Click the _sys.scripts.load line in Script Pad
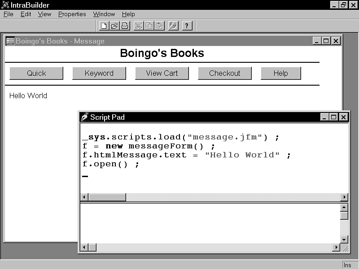Screen dimensions: 359x269 point(181,137)
